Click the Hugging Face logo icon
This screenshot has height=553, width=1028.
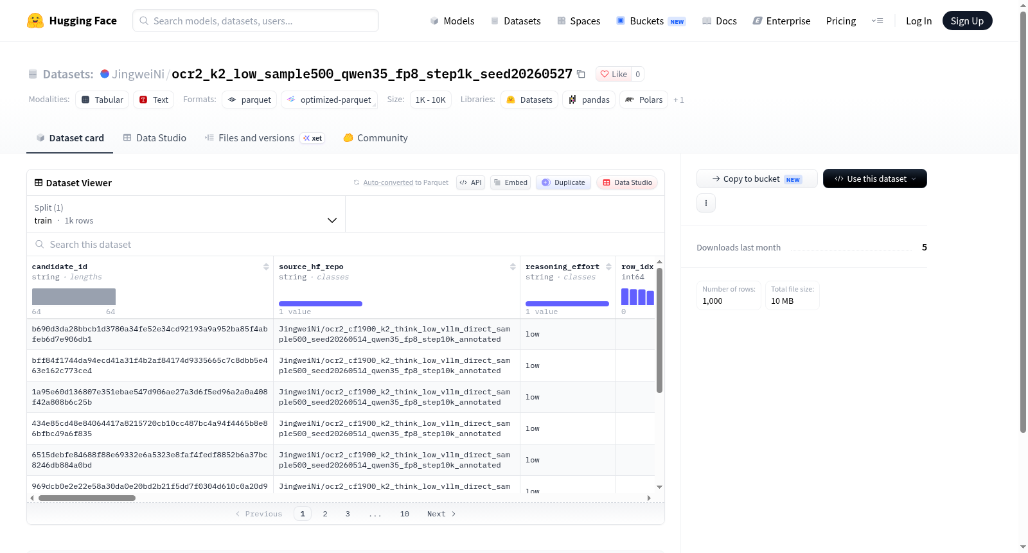(x=35, y=21)
